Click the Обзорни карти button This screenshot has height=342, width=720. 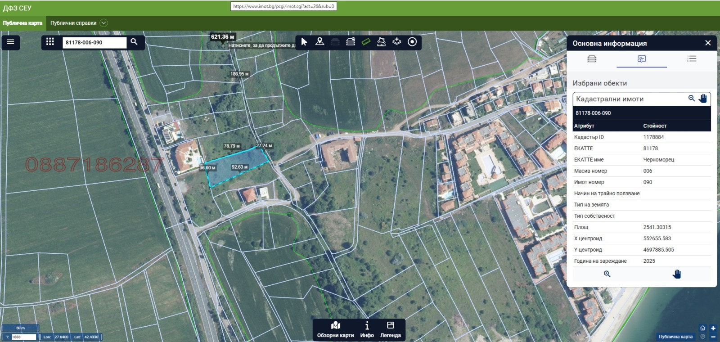coord(335,330)
